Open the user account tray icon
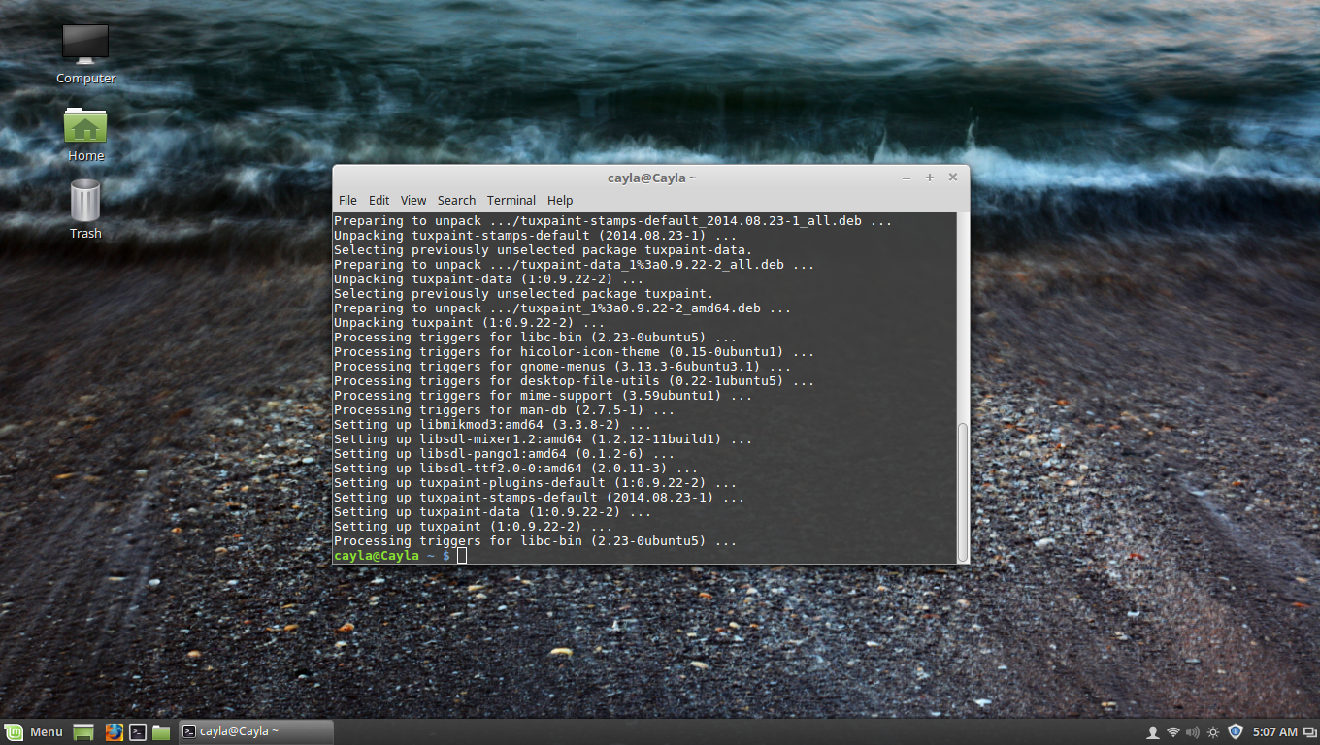1320x745 pixels. (x=1153, y=732)
